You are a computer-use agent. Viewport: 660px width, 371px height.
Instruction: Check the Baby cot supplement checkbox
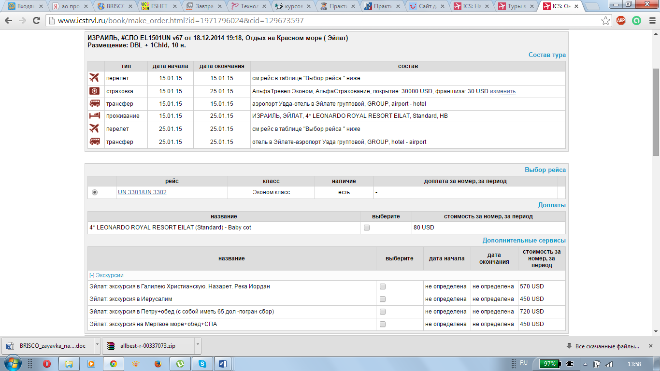click(x=367, y=228)
